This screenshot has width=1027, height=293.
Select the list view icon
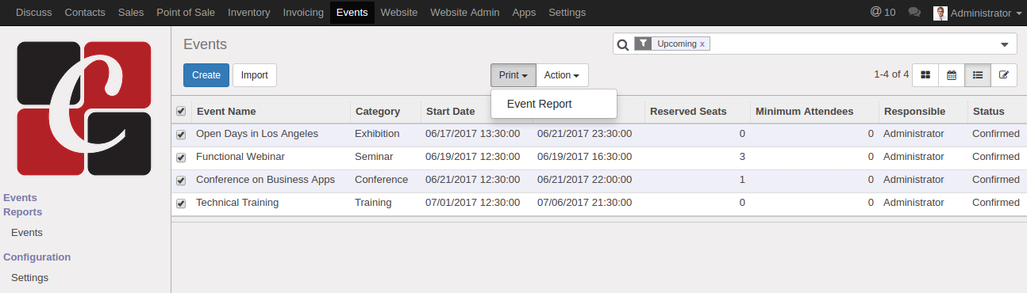point(978,75)
